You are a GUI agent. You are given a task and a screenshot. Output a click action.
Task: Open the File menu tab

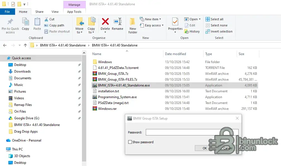coord(7,12)
